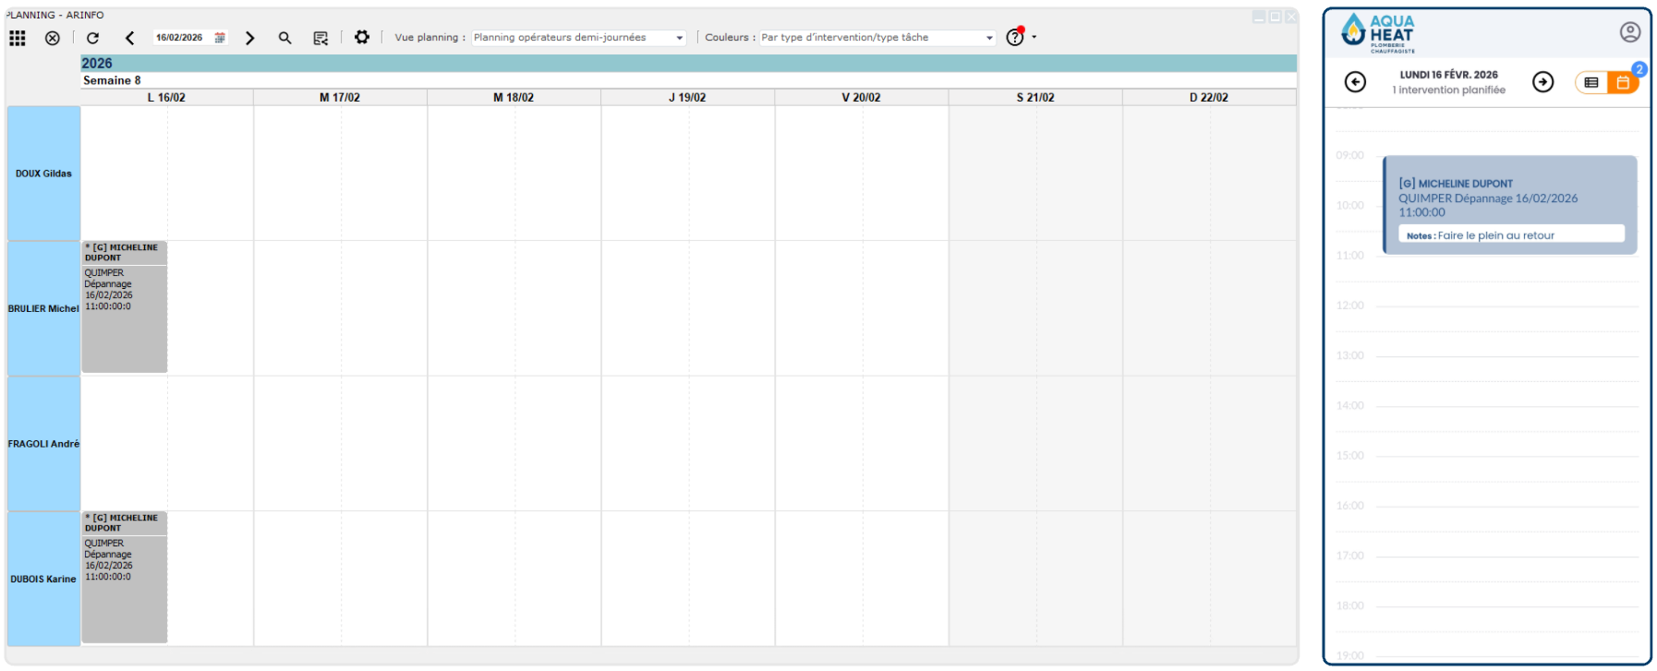Open the calendar date picker icon
Image resolution: width=1657 pixels, height=671 pixels.
[x=220, y=38]
